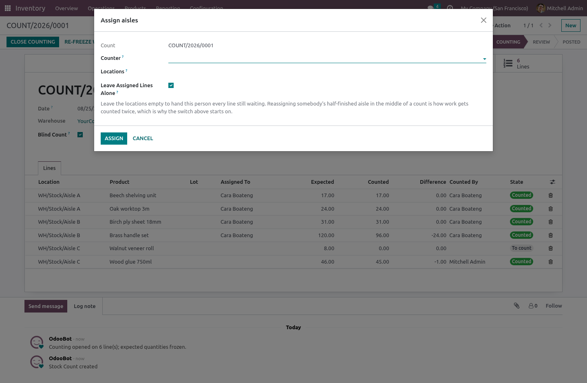The width and height of the screenshot is (587, 383).
Task: Cancel the Assign aisles dialog
Action: coord(143,139)
